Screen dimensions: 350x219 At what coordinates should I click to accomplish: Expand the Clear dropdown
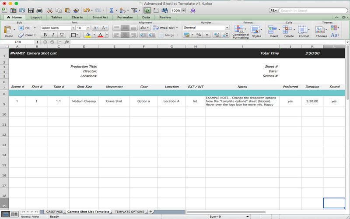35,35
